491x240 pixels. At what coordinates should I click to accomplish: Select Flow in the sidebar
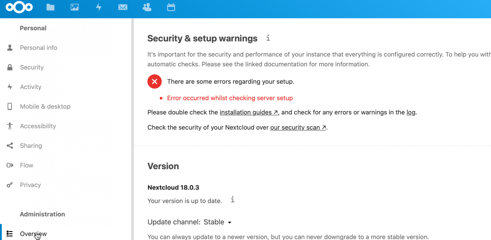27,165
